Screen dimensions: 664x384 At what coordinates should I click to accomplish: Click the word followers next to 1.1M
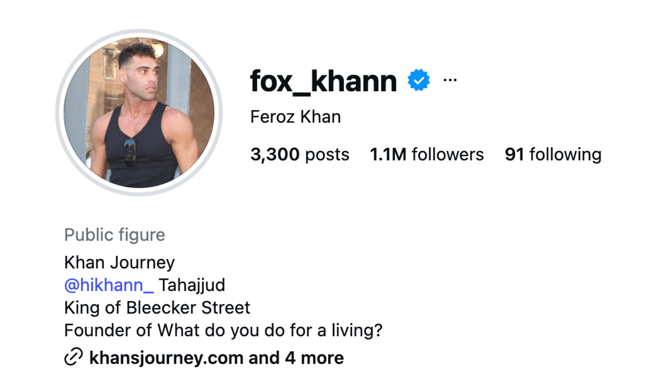pyautogui.click(x=448, y=154)
